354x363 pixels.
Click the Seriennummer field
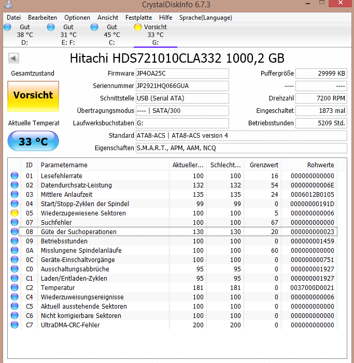[182, 86]
